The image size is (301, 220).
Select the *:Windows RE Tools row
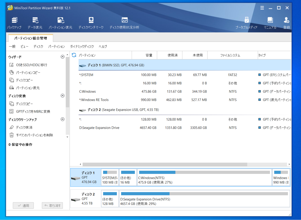[x=185, y=100]
